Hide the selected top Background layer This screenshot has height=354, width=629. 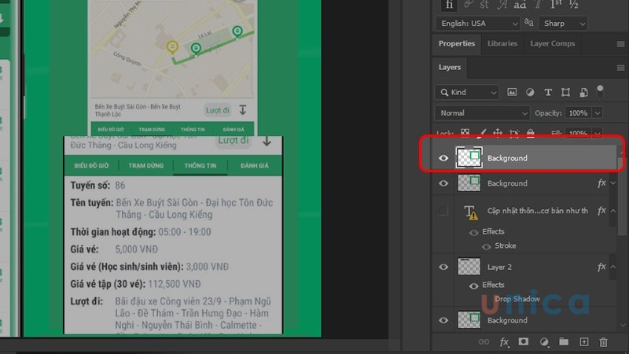tap(443, 158)
